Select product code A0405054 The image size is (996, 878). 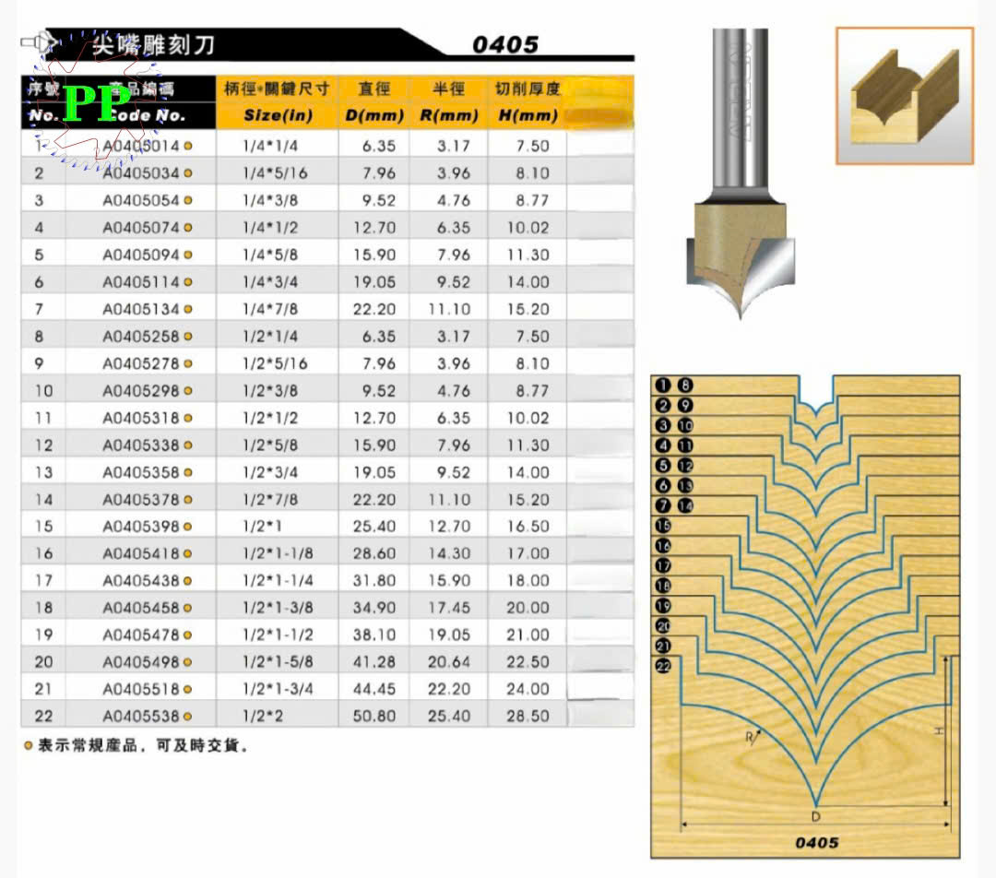tap(141, 201)
